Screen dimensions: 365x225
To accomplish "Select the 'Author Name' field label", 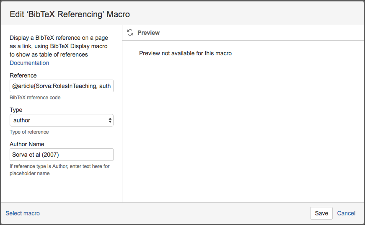I will tap(27, 144).
